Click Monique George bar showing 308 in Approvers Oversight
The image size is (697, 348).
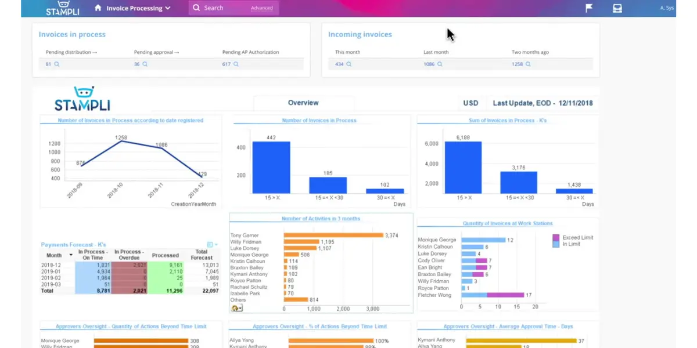[141, 341]
